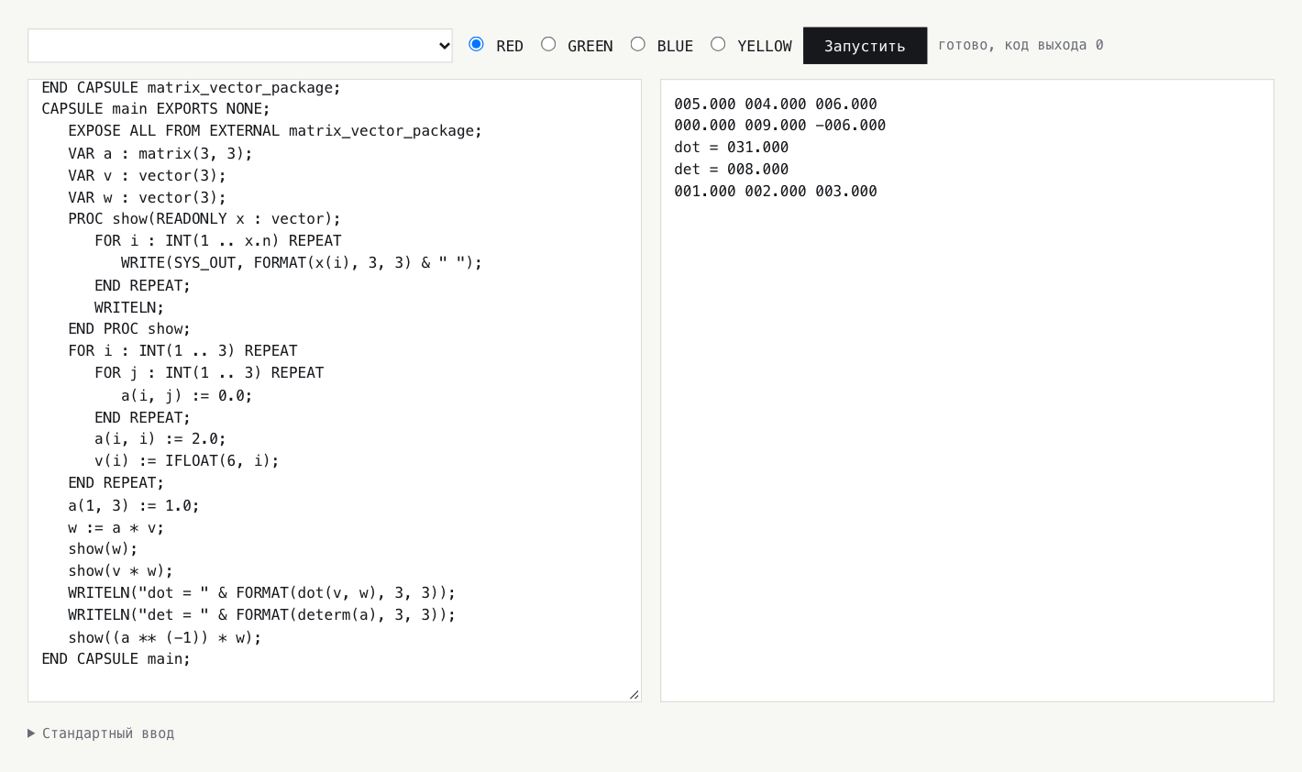The width and height of the screenshot is (1302, 772).
Task: Click the Запустить run button
Action: pos(865,46)
